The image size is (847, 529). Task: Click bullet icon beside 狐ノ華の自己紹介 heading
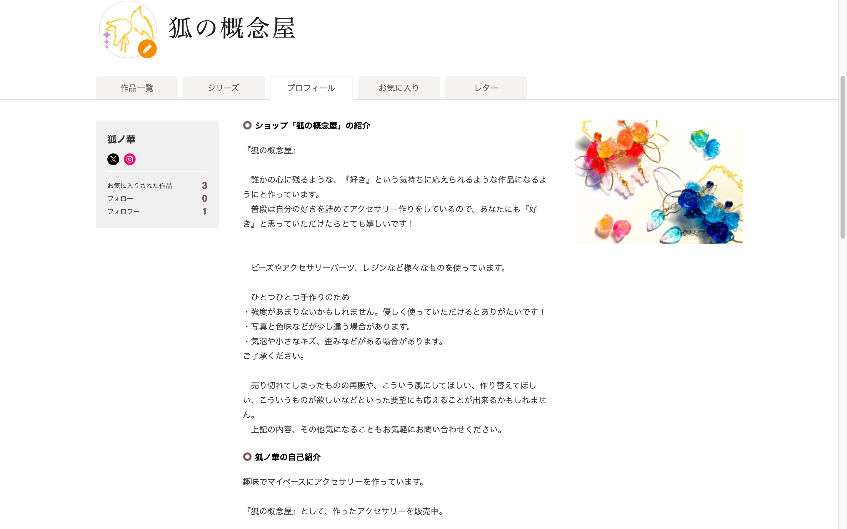click(247, 457)
